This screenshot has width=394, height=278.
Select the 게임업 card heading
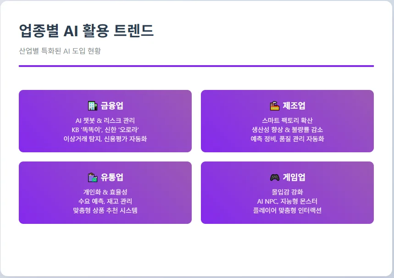click(294, 178)
